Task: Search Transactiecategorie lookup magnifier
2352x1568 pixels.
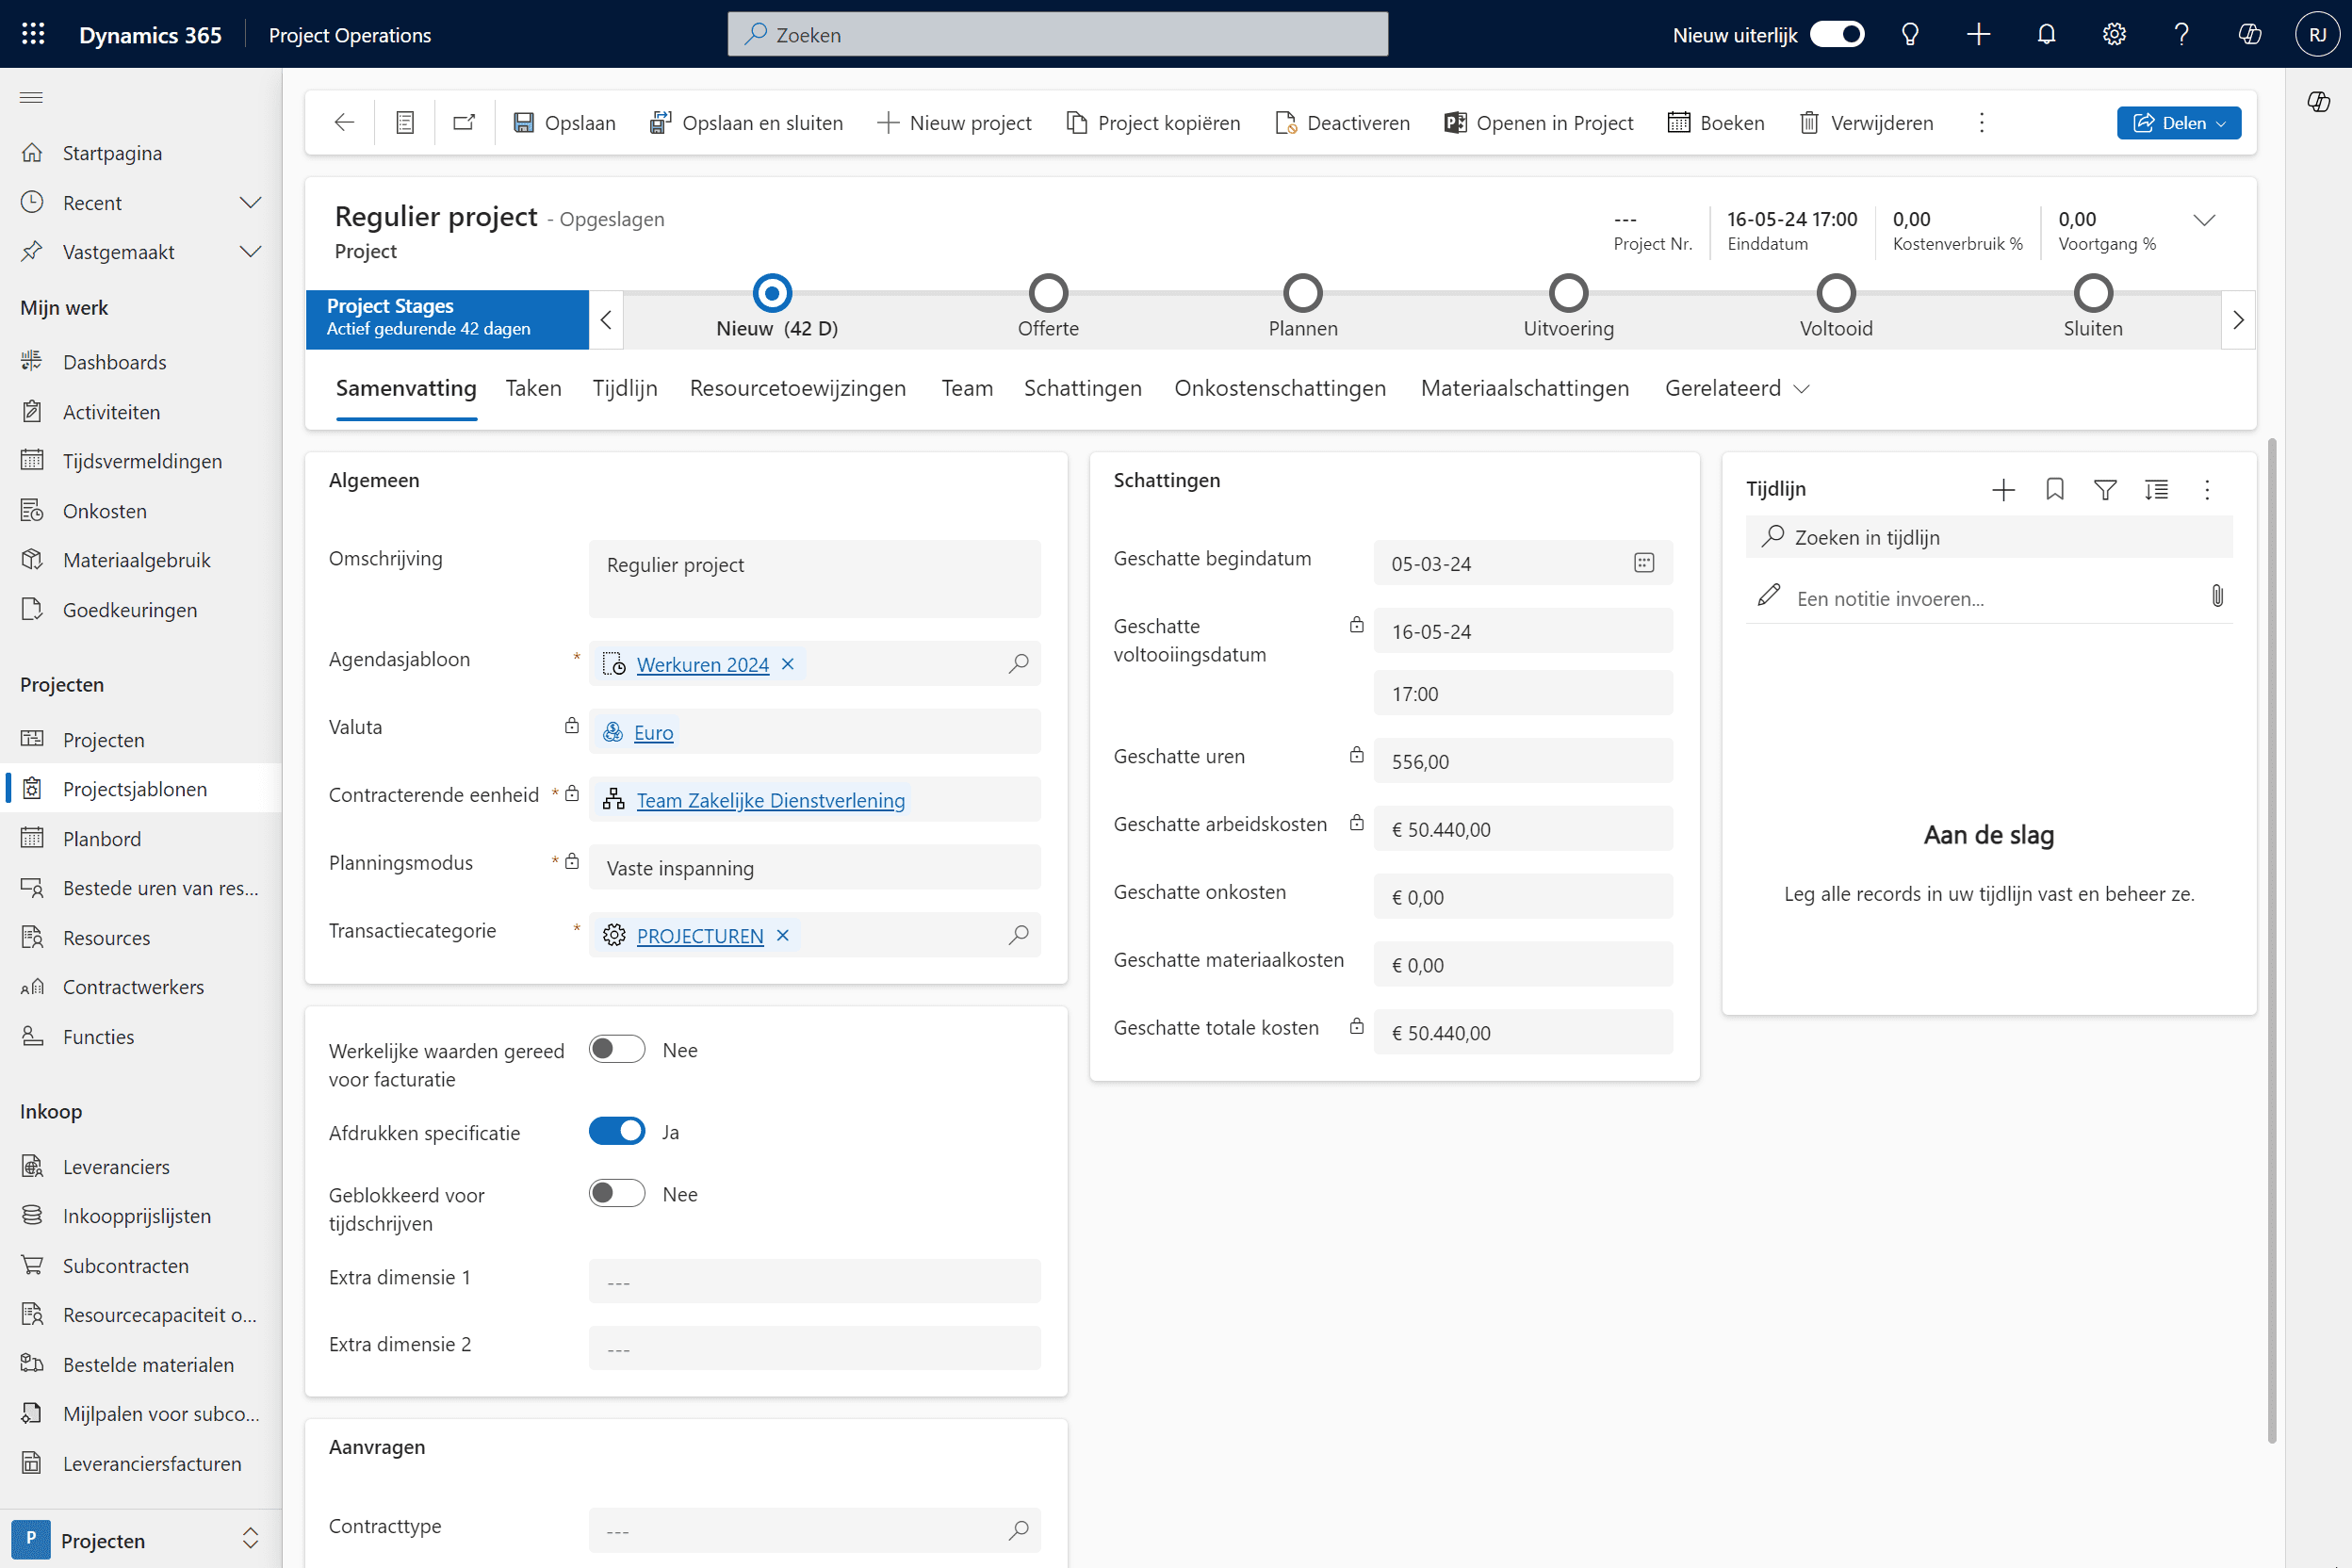Action: (1018, 935)
